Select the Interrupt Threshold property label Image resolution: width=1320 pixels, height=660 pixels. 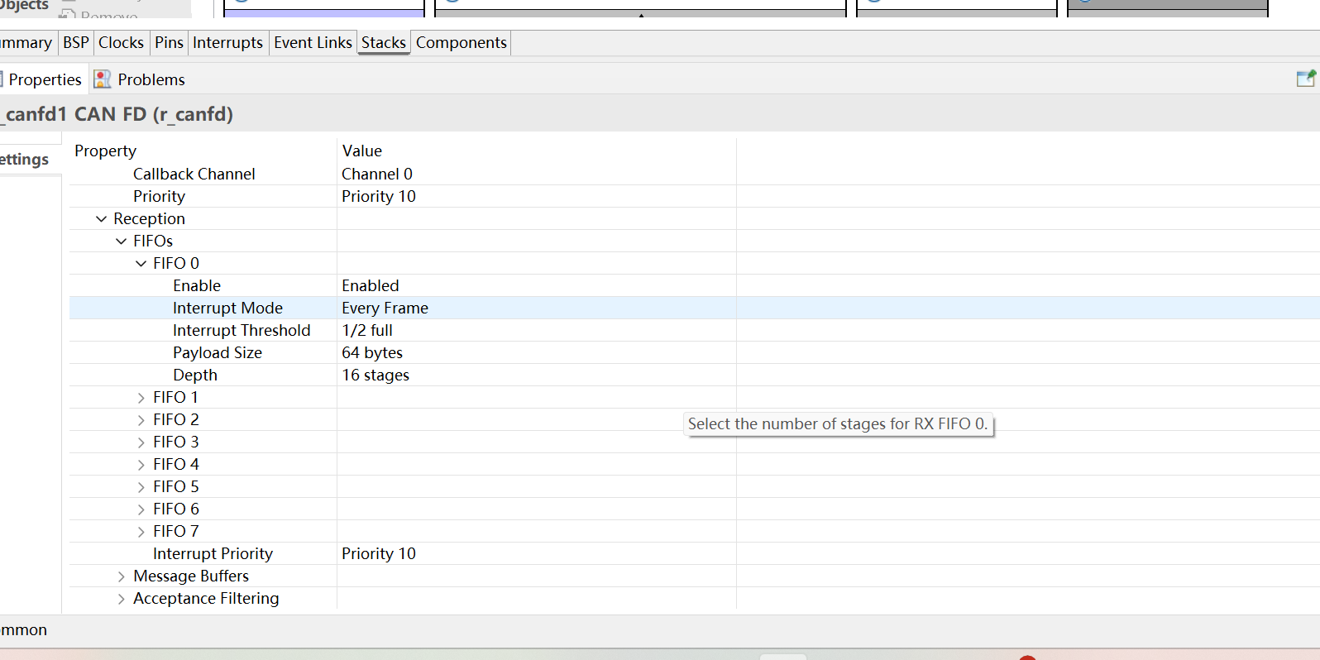pyautogui.click(x=242, y=330)
